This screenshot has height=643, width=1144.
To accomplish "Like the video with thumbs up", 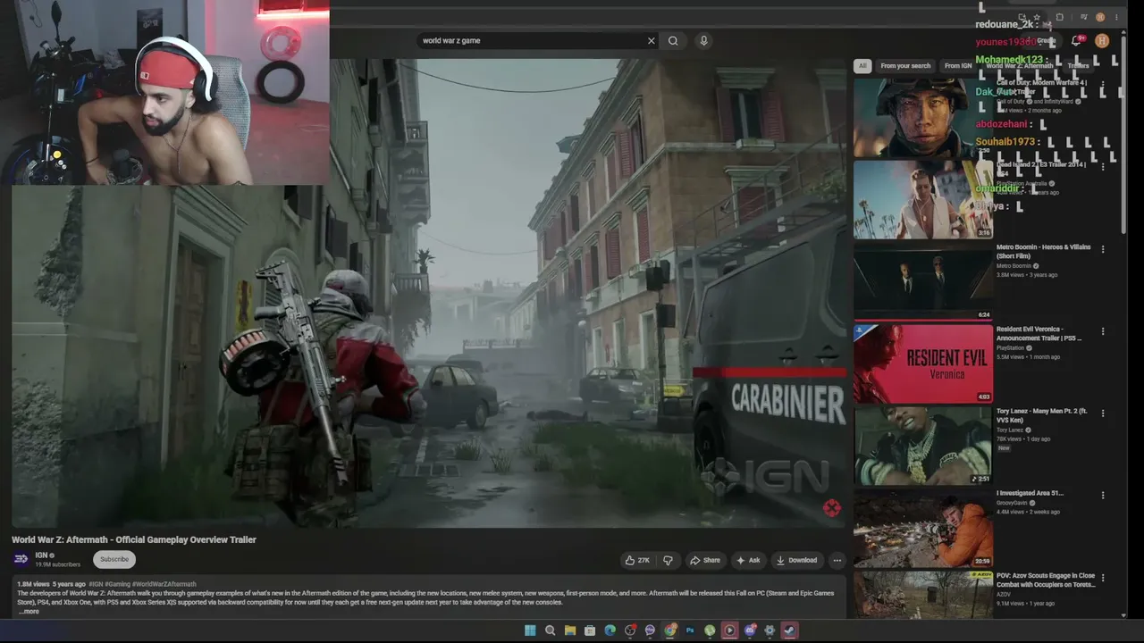I will click(x=637, y=560).
